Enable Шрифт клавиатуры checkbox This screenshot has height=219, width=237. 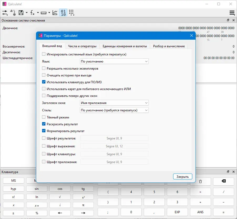(44, 154)
